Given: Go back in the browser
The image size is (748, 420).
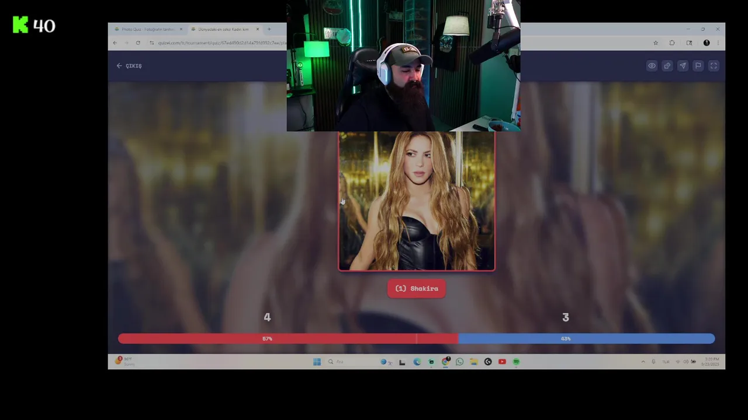Looking at the screenshot, I should point(115,43).
